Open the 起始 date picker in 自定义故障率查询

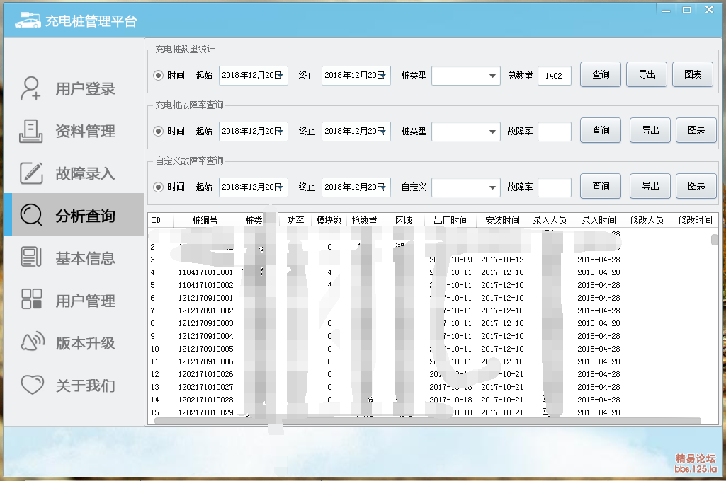click(x=254, y=187)
